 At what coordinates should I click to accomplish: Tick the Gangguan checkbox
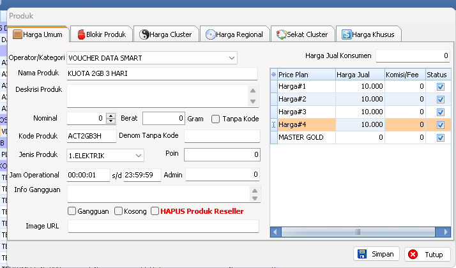pos(72,211)
